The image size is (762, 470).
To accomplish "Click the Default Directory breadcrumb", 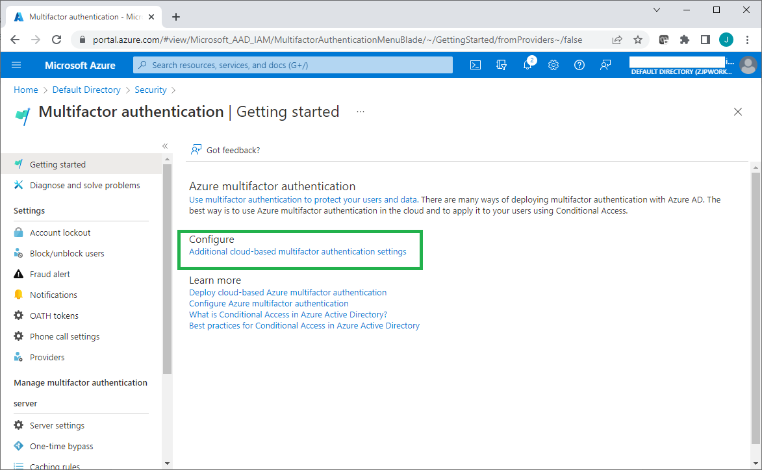I will click(86, 90).
